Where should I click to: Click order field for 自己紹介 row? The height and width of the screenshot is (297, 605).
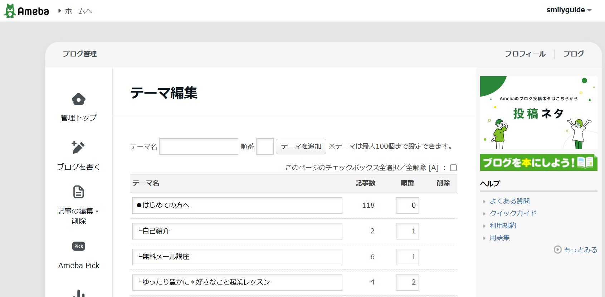point(408,231)
